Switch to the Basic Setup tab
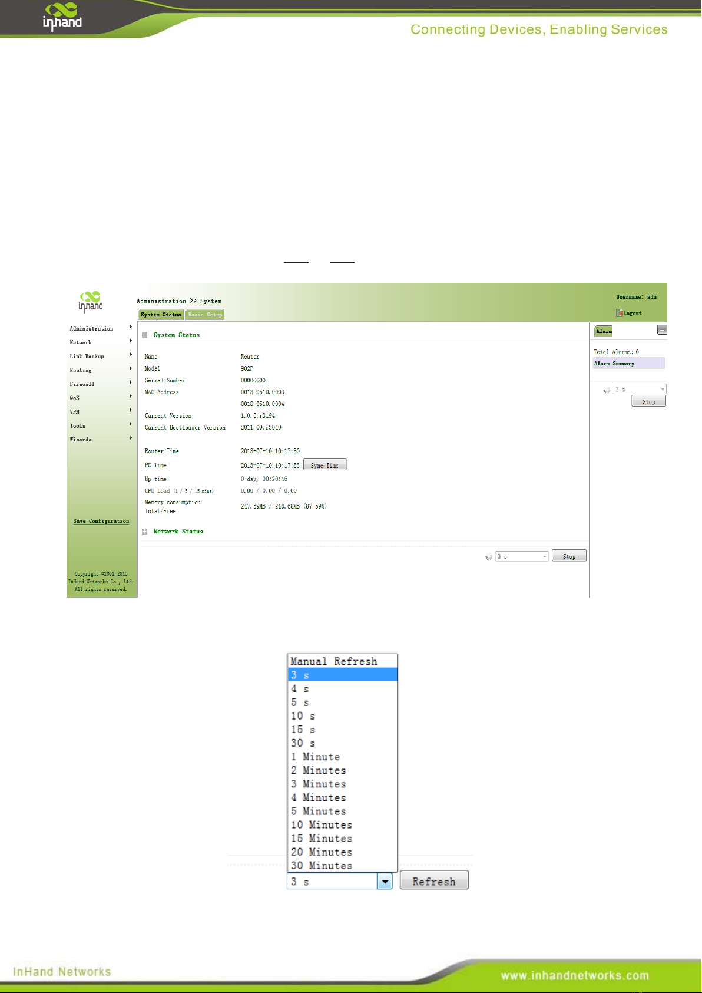The width and height of the screenshot is (702, 993). point(205,315)
